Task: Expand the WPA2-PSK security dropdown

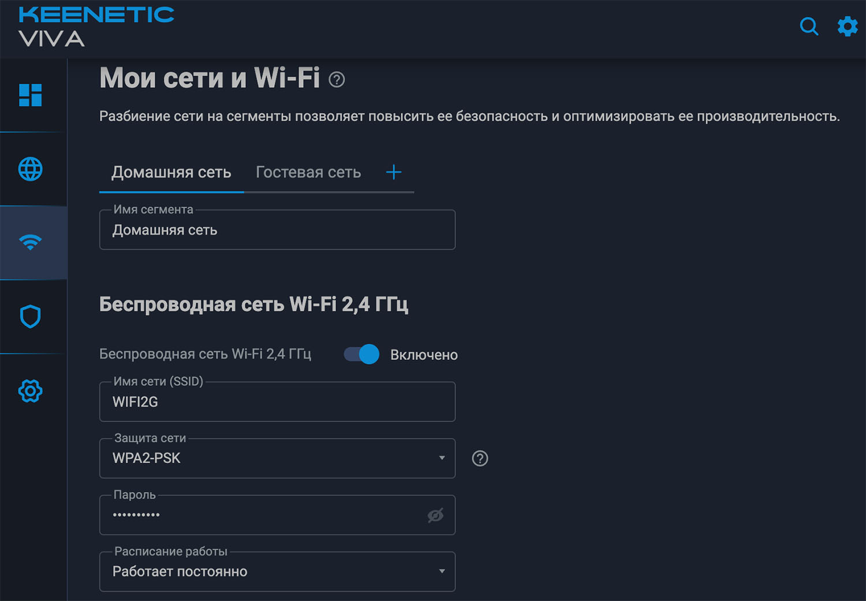Action: coord(277,459)
